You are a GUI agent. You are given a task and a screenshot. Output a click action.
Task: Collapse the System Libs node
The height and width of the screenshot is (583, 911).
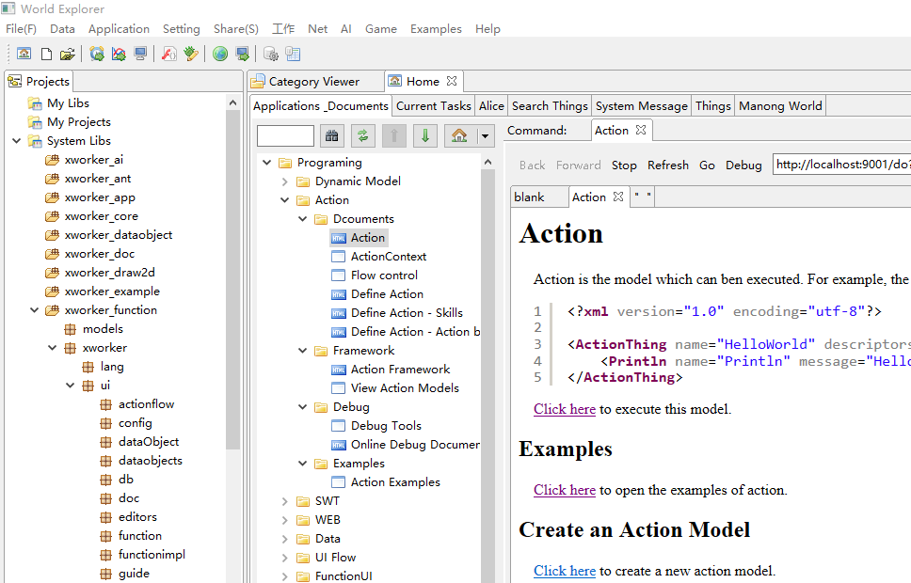click(16, 141)
